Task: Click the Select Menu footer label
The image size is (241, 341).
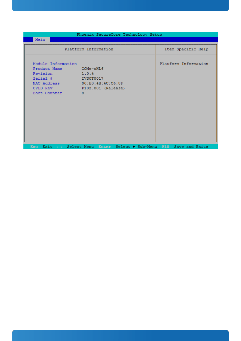Action: click(x=80, y=147)
